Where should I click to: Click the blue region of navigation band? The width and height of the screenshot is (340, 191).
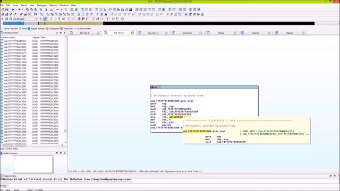click(13, 23)
